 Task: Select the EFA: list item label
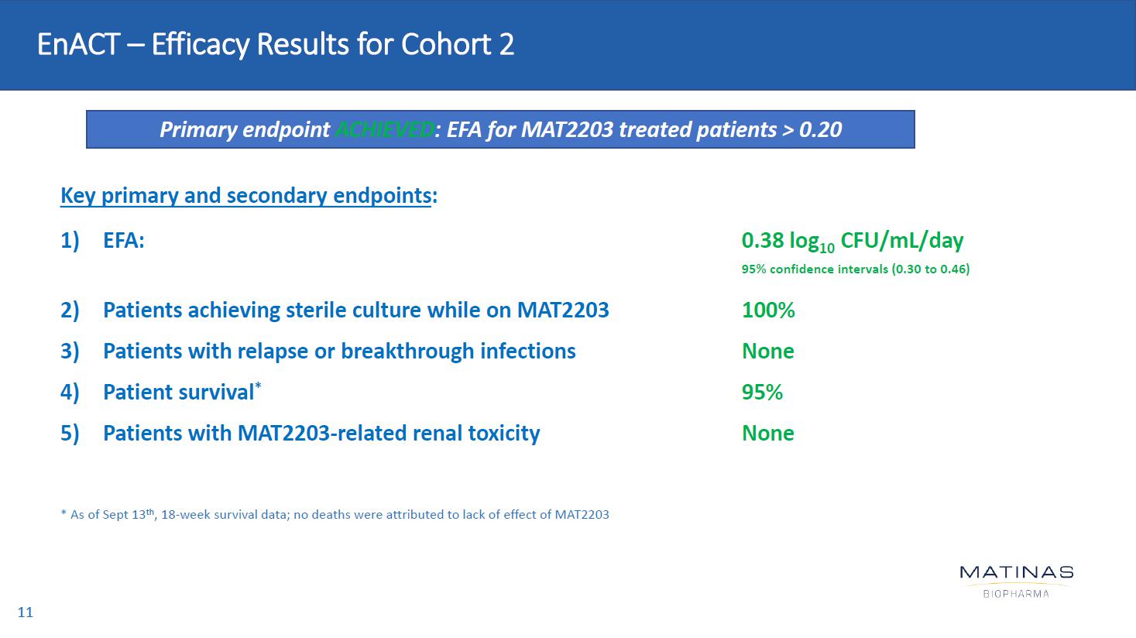pyautogui.click(x=124, y=241)
